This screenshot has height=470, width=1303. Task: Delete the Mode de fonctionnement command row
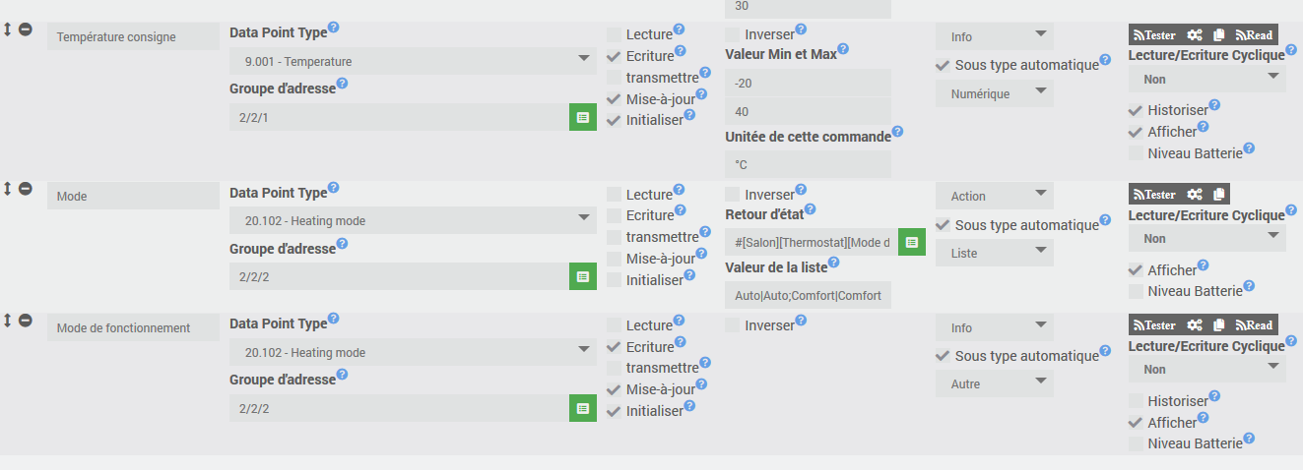click(x=26, y=320)
